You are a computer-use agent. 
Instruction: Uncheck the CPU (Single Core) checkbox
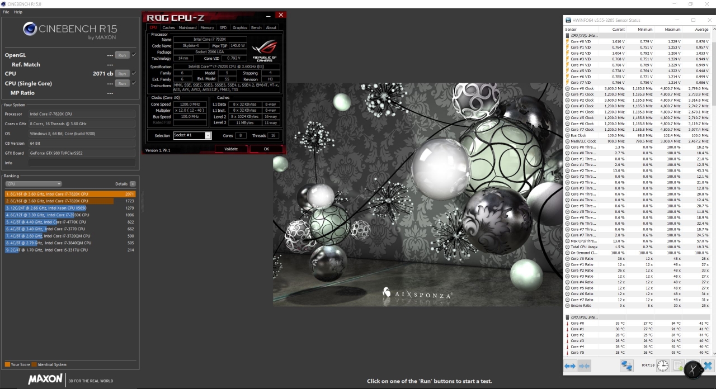134,83
